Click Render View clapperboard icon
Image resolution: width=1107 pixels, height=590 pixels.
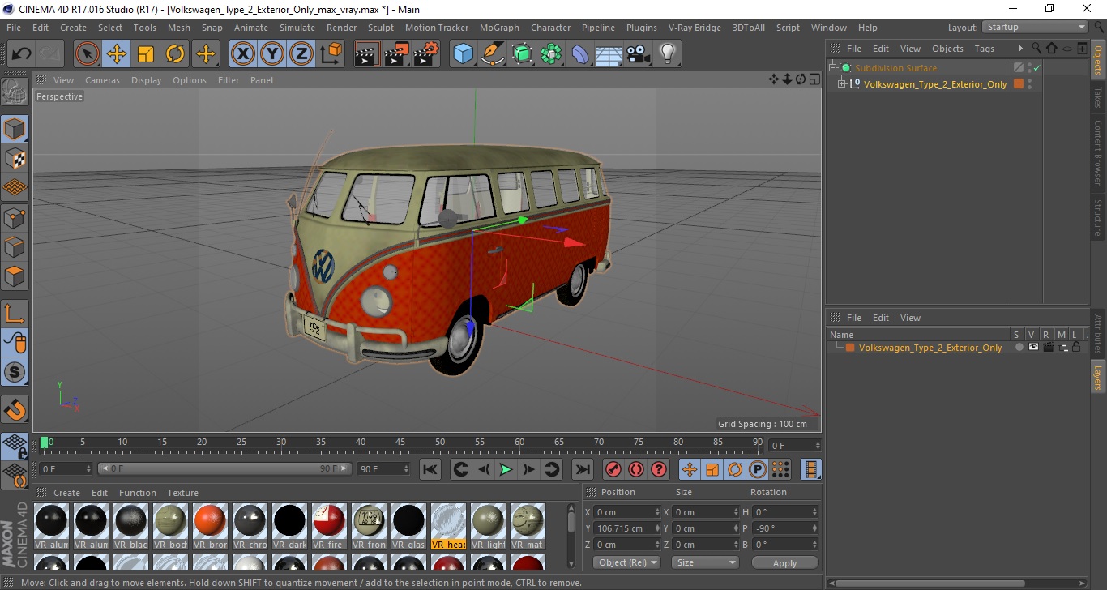[367, 54]
